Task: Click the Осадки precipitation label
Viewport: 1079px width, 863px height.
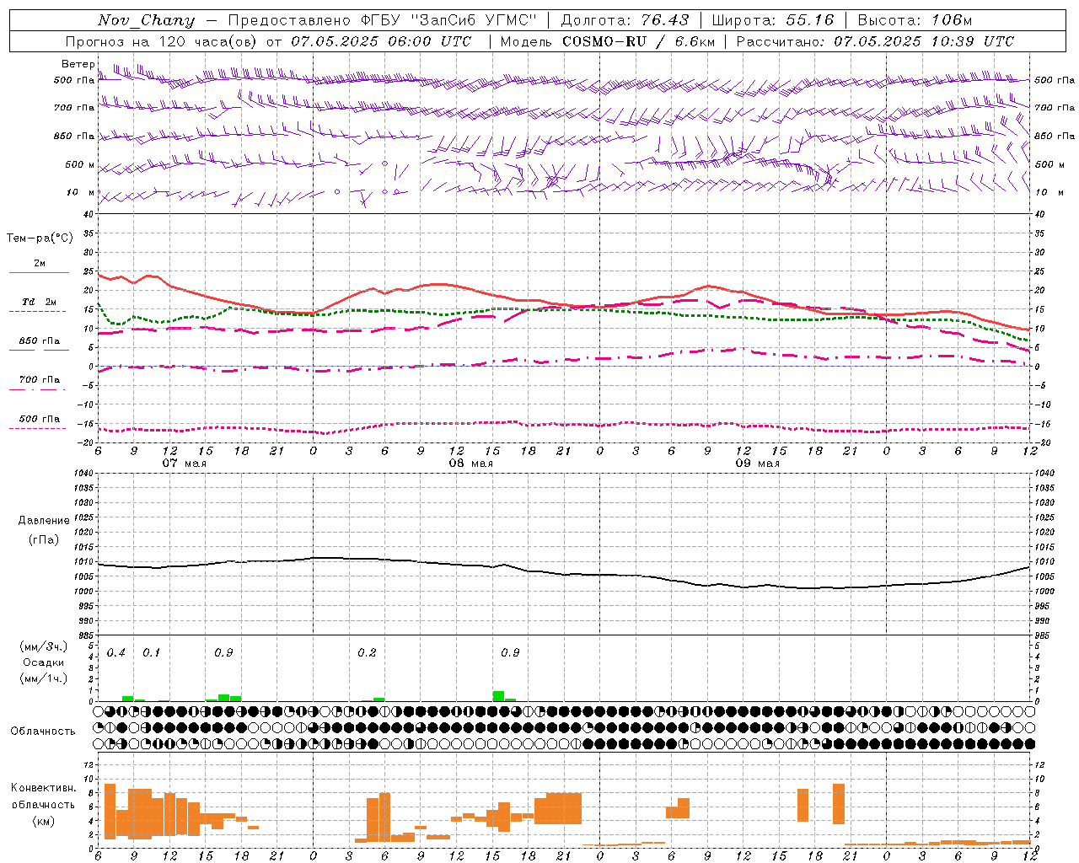Action: (44, 662)
